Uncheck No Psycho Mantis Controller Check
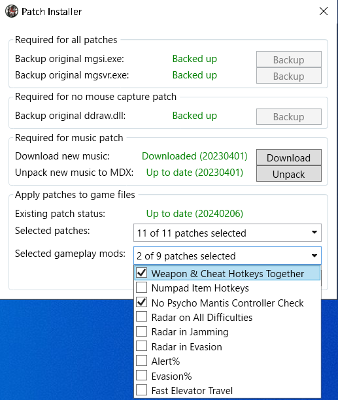338x400 pixels. coord(142,303)
